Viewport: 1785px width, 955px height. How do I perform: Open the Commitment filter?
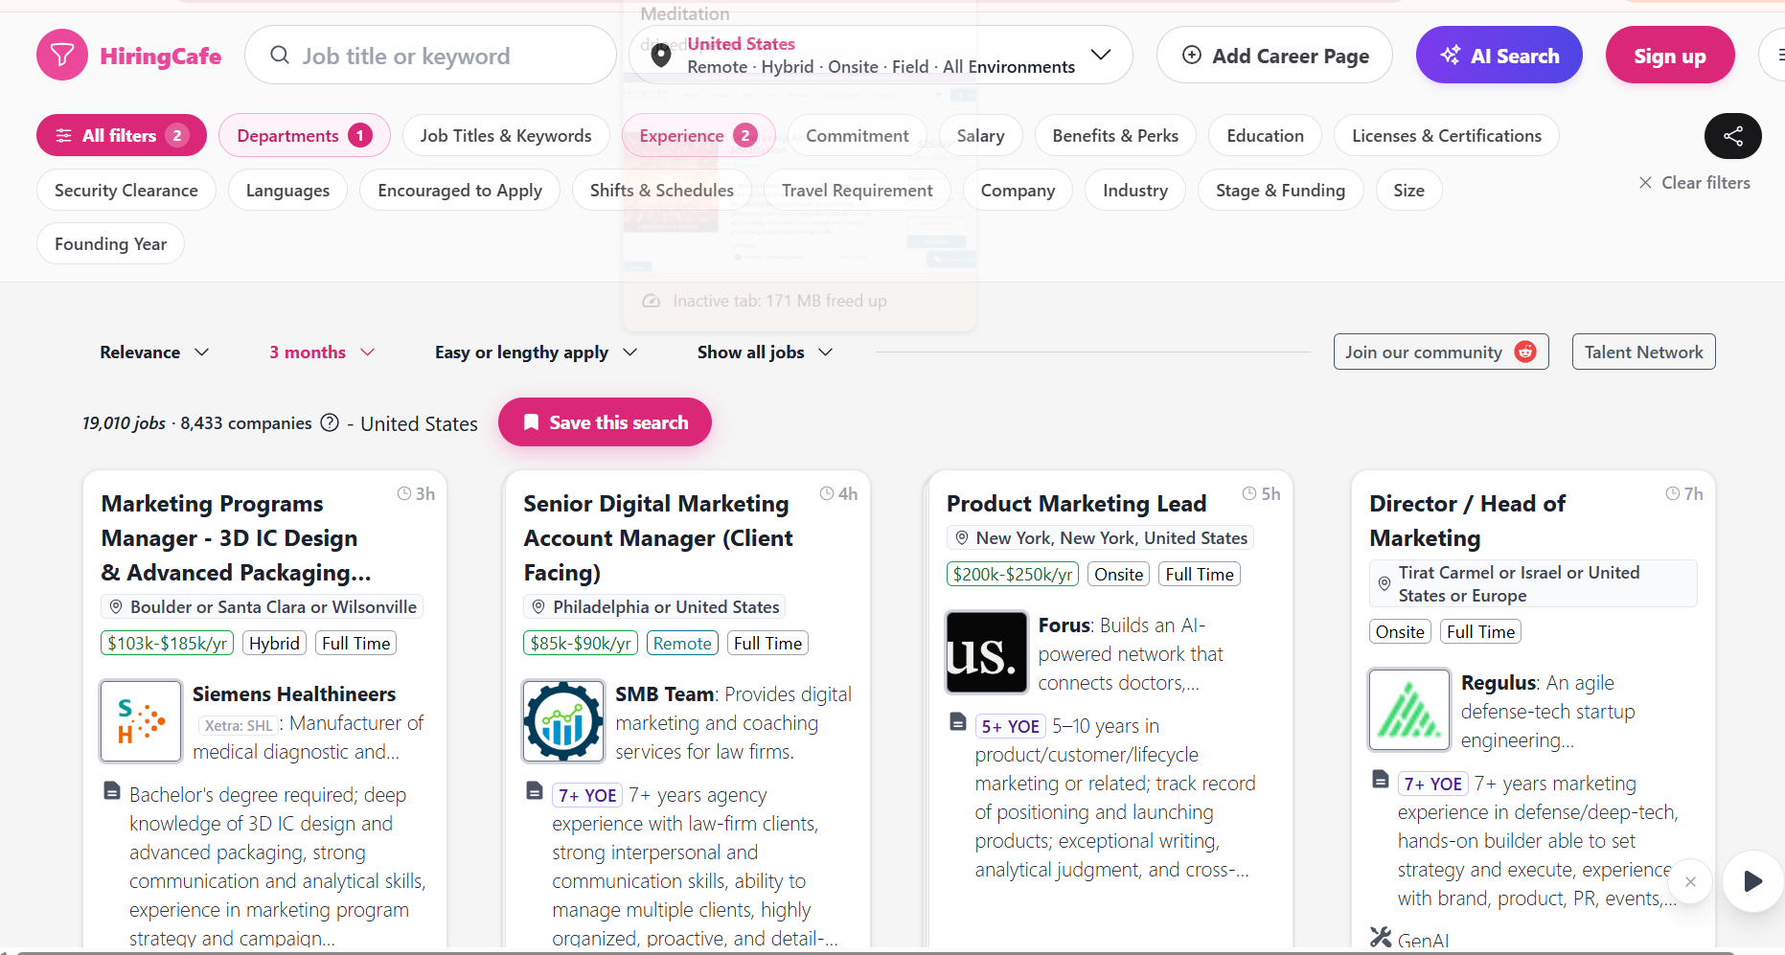[x=857, y=136]
